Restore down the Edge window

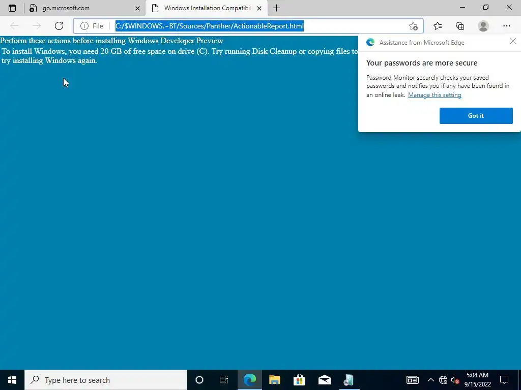pyautogui.click(x=486, y=7)
